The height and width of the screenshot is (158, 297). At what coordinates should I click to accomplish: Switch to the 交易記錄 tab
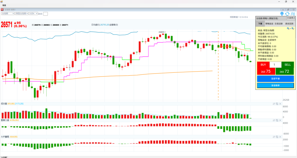pos(278,24)
